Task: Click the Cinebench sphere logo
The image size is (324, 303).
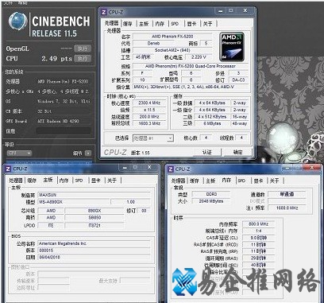Action: 17,21
